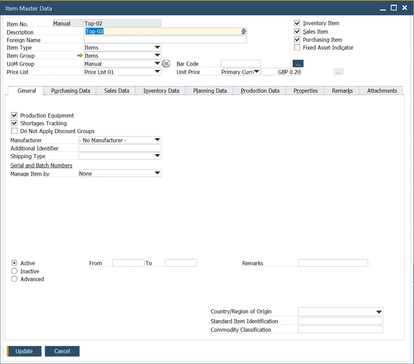Click the grayed ellipsis beside Unit Price

pos(338,72)
